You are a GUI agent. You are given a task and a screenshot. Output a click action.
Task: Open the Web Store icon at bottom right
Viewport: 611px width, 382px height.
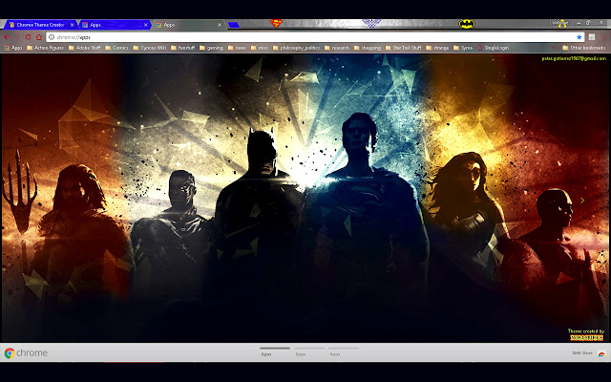[601, 354]
